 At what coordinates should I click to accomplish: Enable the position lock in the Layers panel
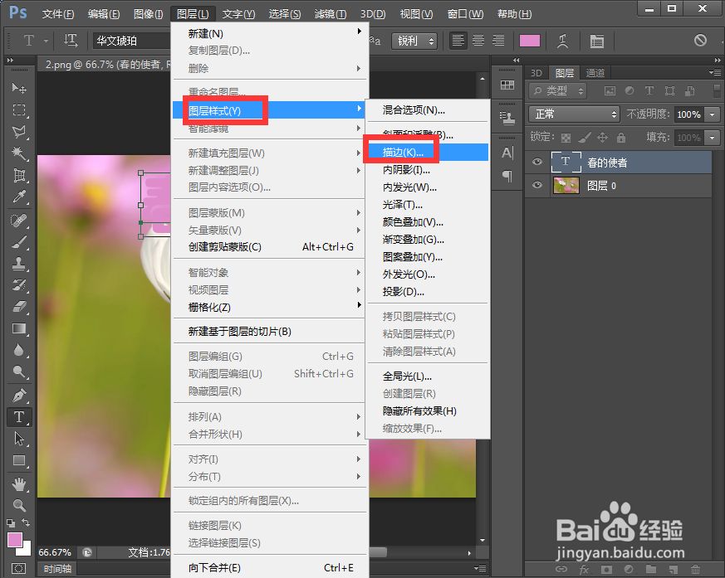coord(603,138)
